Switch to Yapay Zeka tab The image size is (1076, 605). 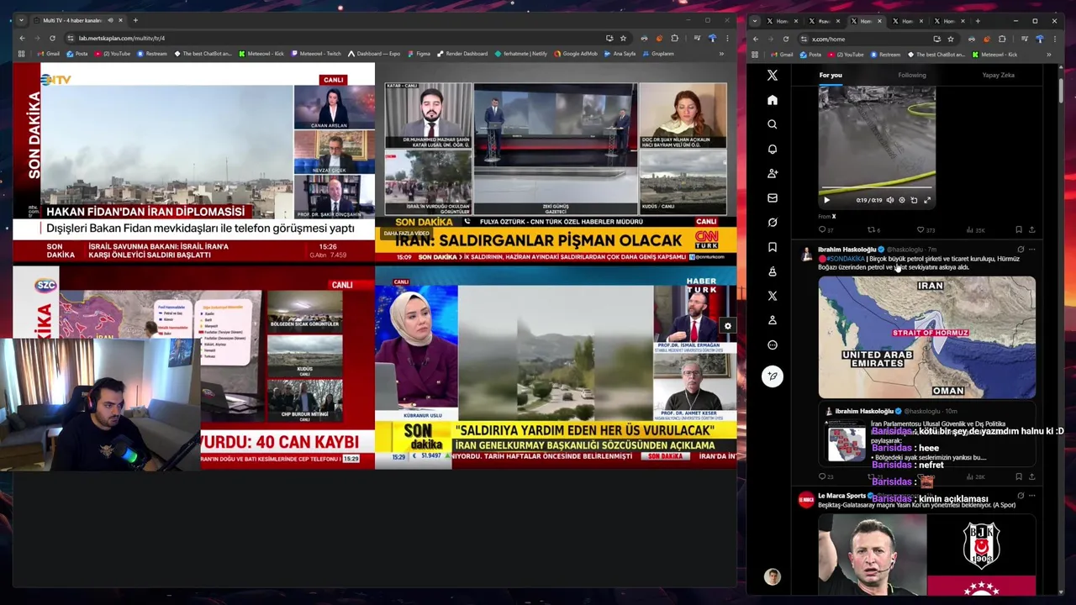pyautogui.click(x=998, y=75)
